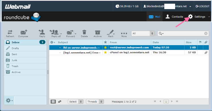This screenshot has width=212, height=111.
Task: Open search options magnifier dropdown
Action: click(161, 33)
